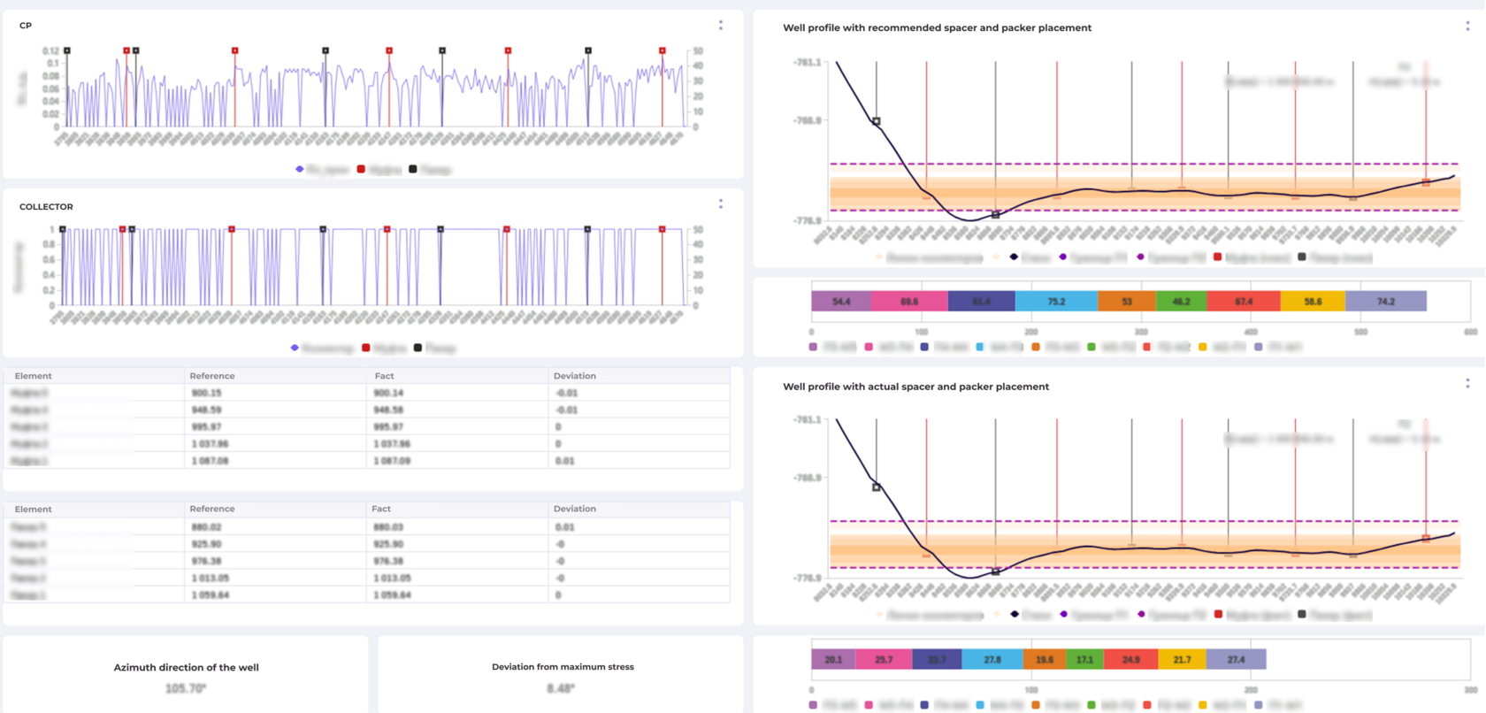This screenshot has width=1486, height=713.
Task: Click the azimuth direction value 105.70°
Action: tap(186, 688)
